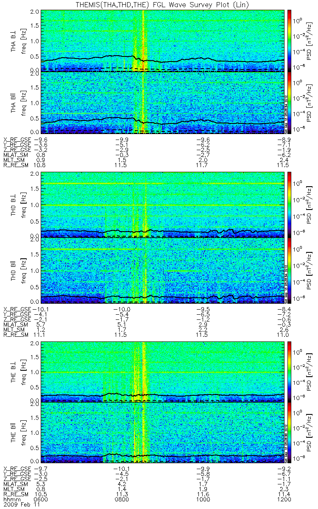The image size is (318, 509).
Task: Click THD MLAT_SM value '5.7'
Action: (x=41, y=324)
